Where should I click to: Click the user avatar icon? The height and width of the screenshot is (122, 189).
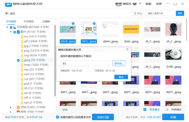tap(118, 4)
